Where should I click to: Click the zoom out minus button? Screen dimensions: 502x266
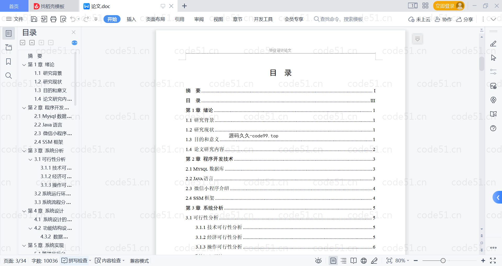pos(416,261)
